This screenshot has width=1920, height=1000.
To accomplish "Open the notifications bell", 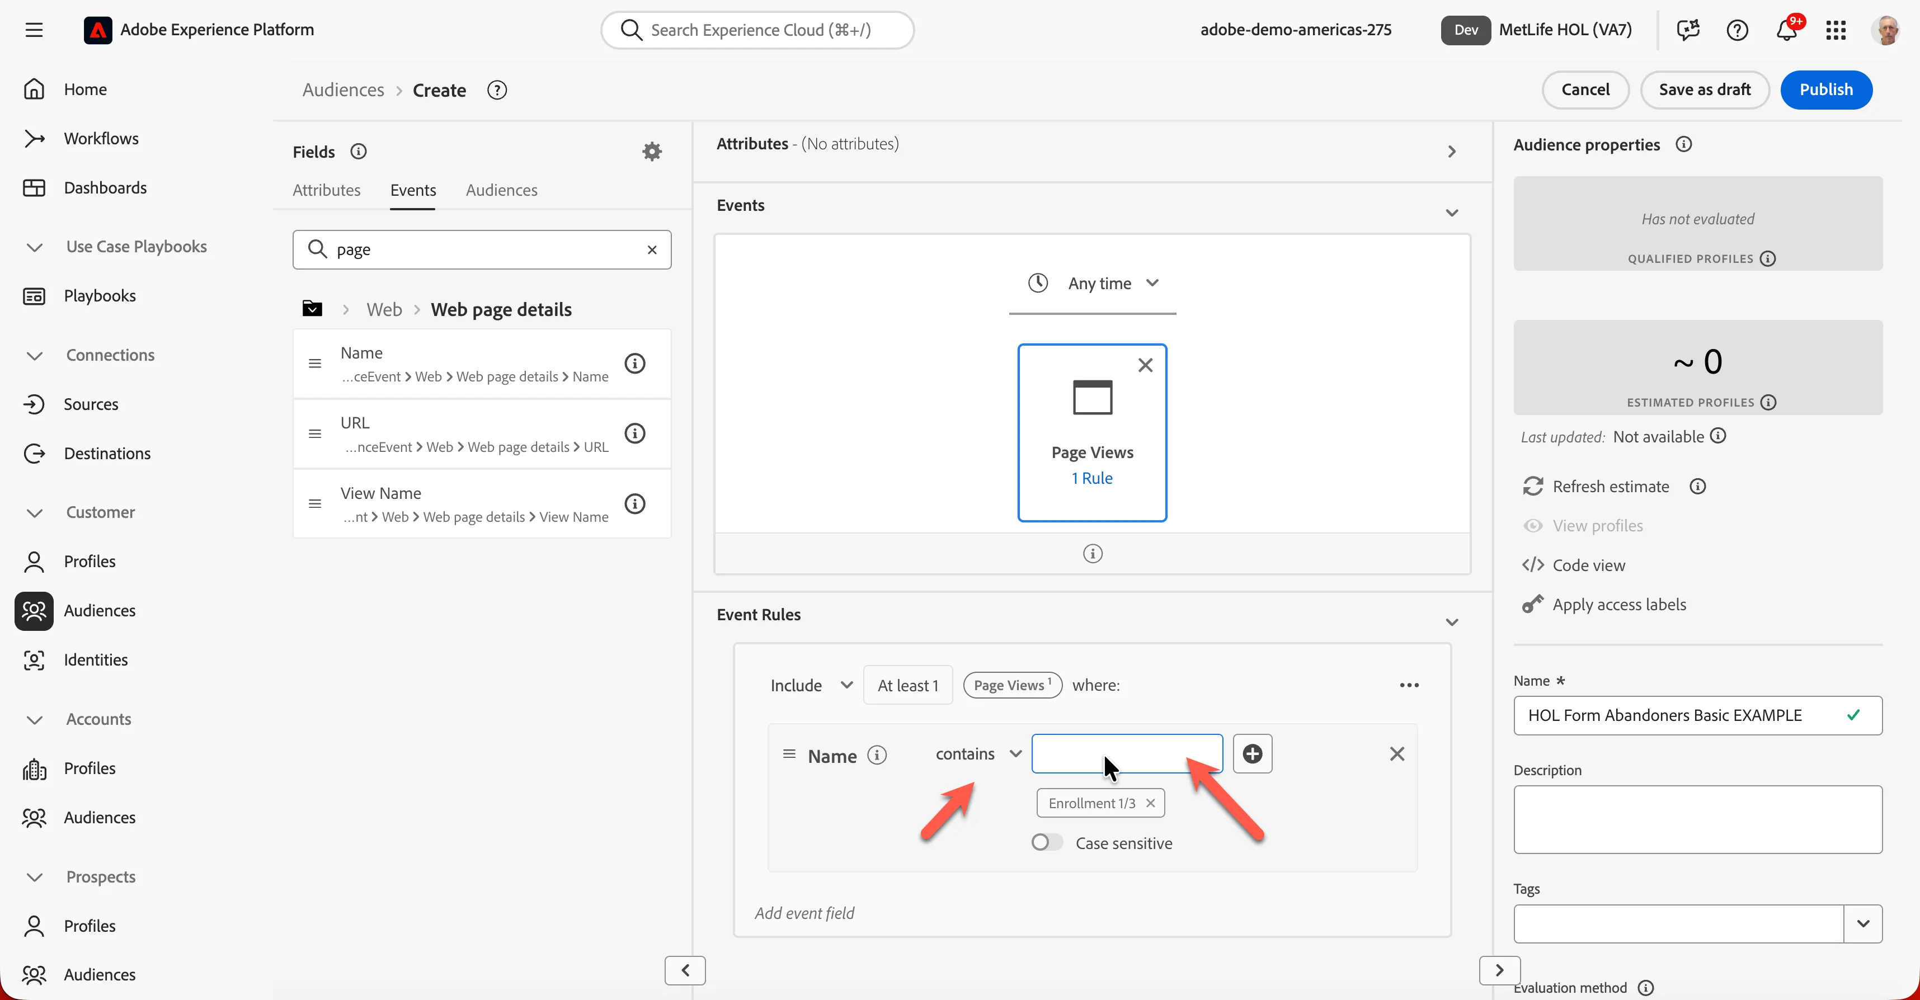I will pyautogui.click(x=1787, y=30).
